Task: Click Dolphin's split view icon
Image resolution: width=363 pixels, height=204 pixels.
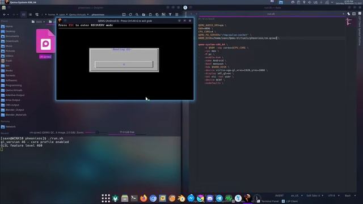Action: pyautogui.click(x=124, y=15)
